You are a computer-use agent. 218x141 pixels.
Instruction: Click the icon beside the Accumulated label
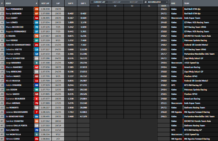click(145, 2)
